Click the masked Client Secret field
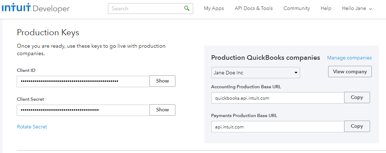Viewport: 386px width, 153px height. (83, 110)
